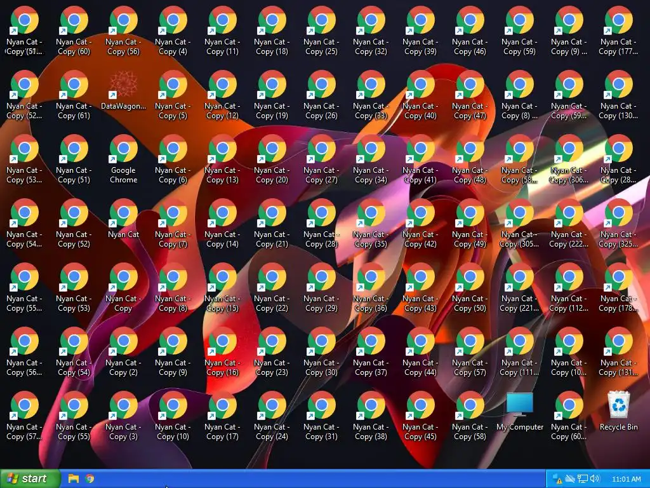The width and height of the screenshot is (650, 488).
Task: Select Nyan Cat - Copy (43) shortcut
Action: click(x=420, y=288)
